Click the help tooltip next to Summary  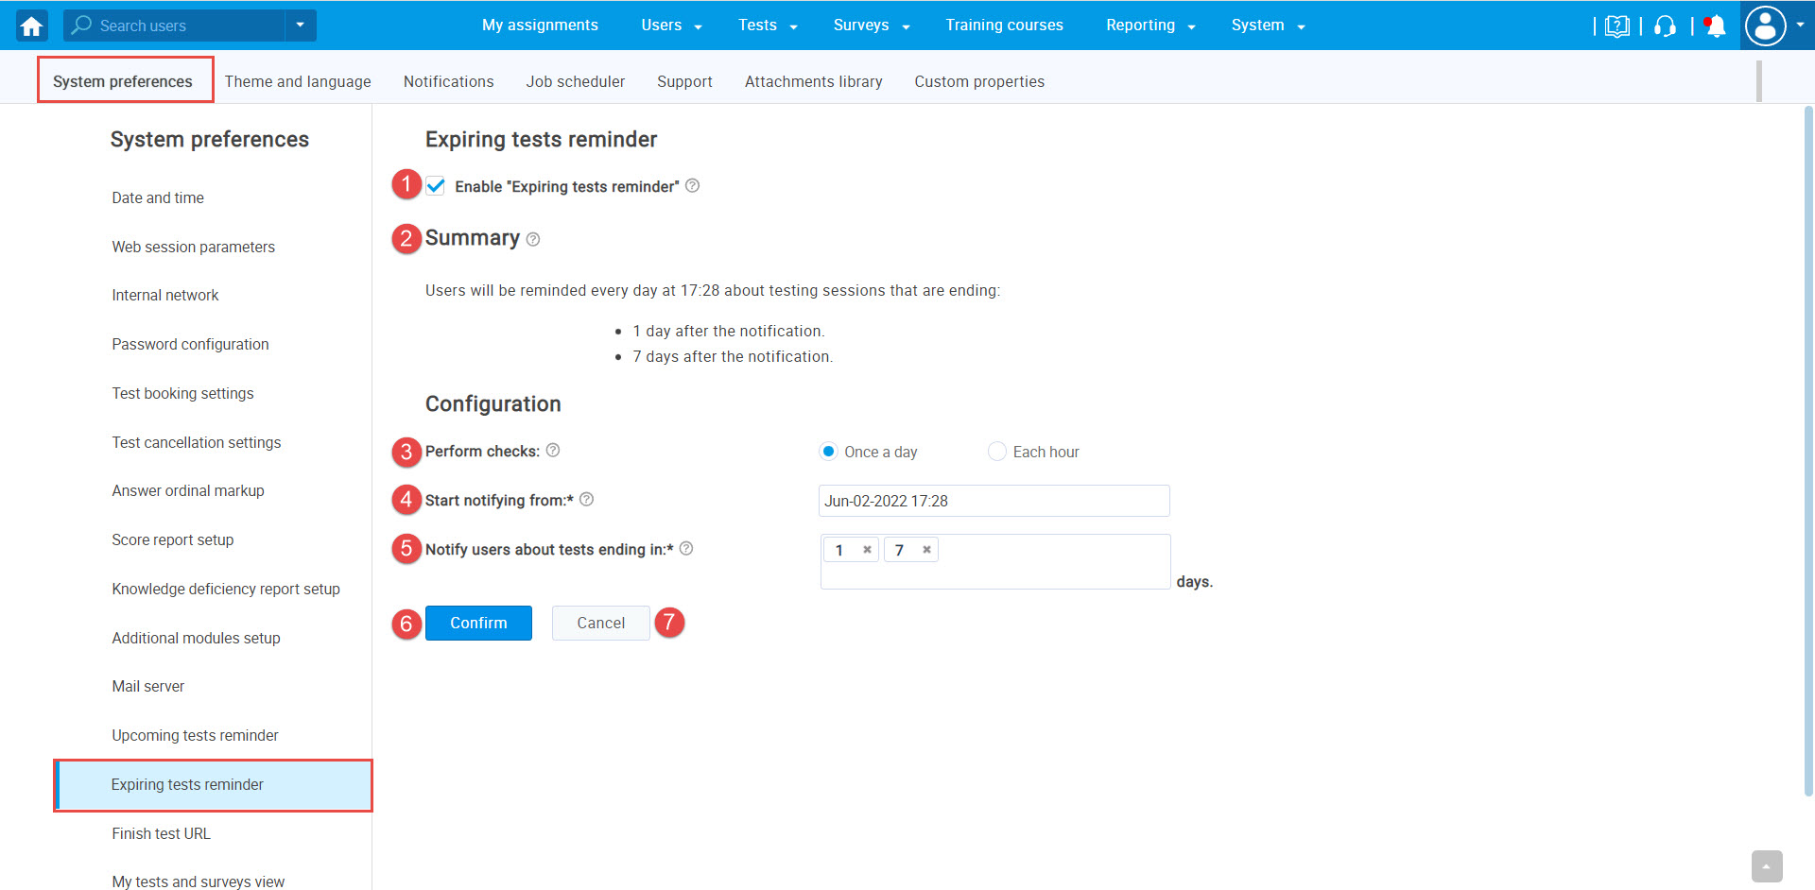point(533,239)
